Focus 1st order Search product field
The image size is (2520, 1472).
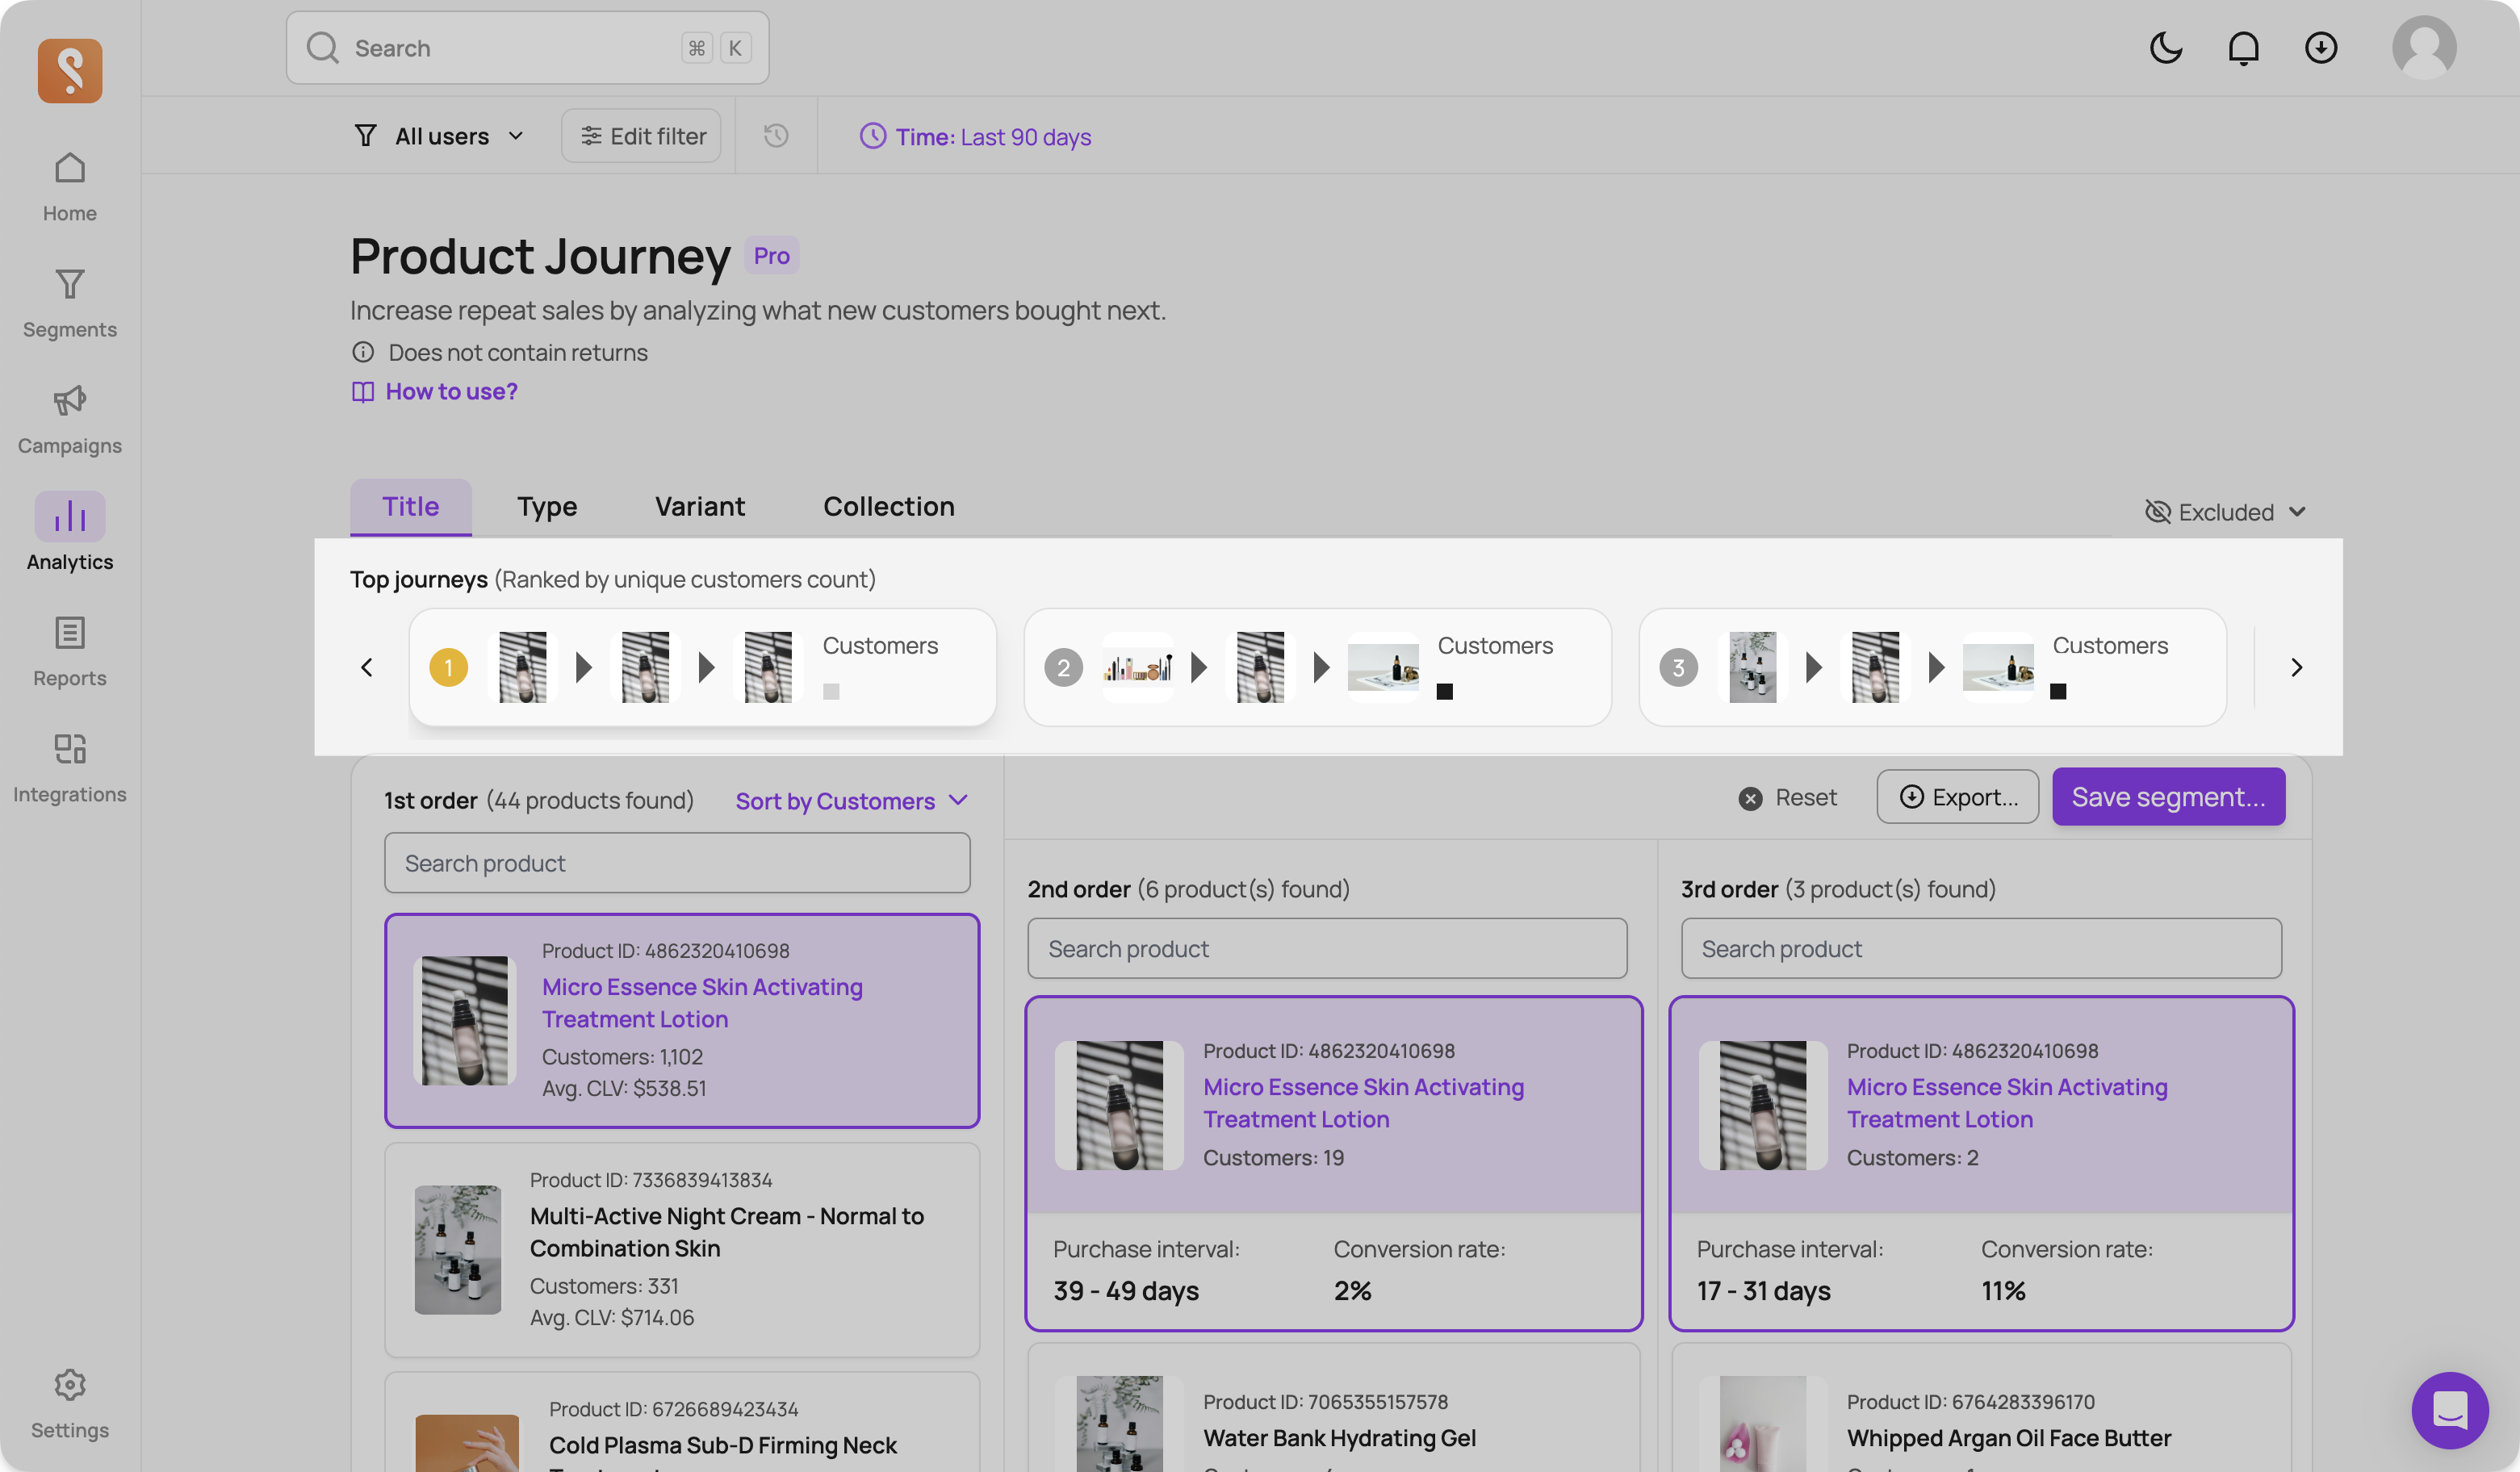pyautogui.click(x=677, y=863)
